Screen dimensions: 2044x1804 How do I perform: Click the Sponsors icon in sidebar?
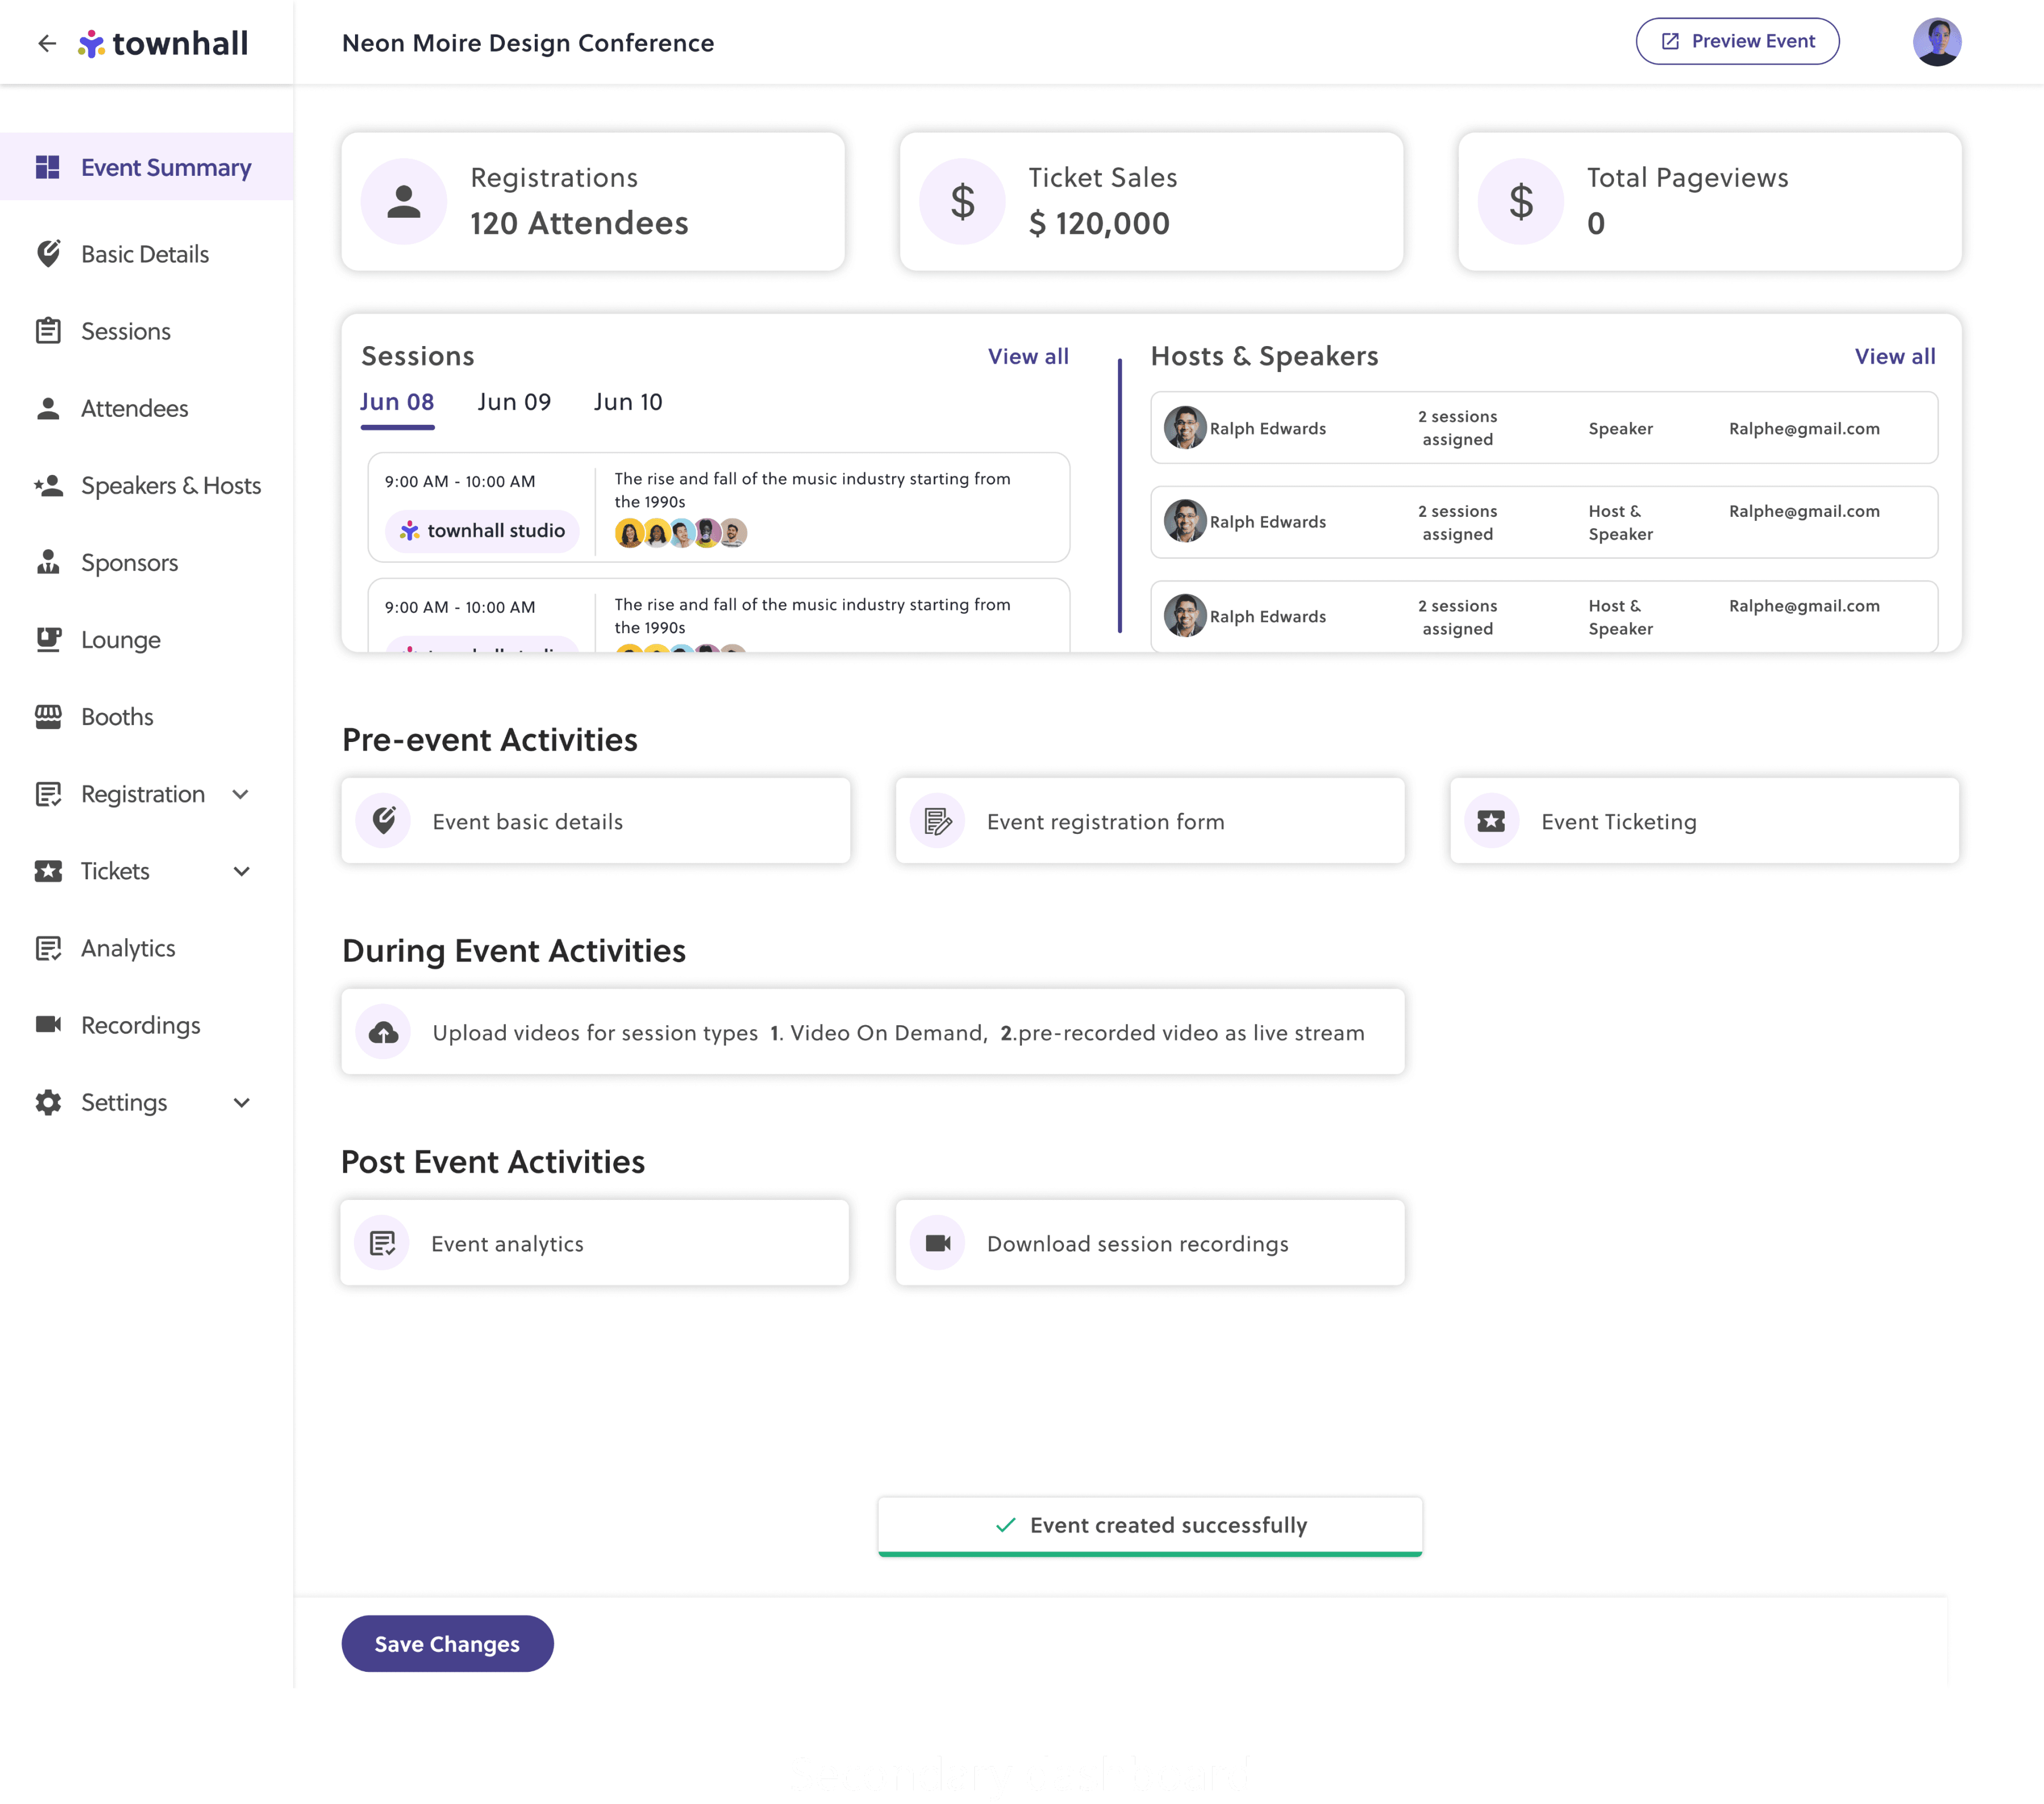tap(48, 562)
